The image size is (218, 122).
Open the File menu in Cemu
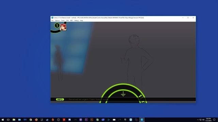tap(52, 20)
